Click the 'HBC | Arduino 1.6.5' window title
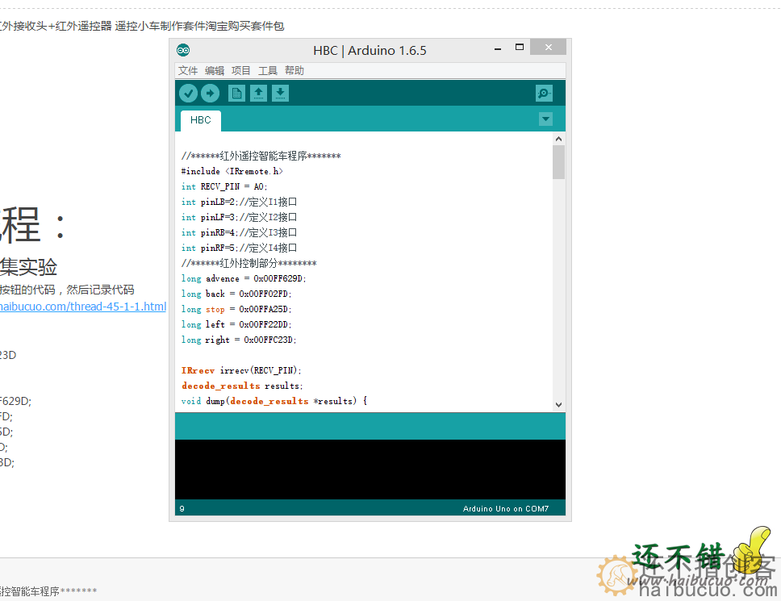The width and height of the screenshot is (781, 601). click(x=370, y=50)
